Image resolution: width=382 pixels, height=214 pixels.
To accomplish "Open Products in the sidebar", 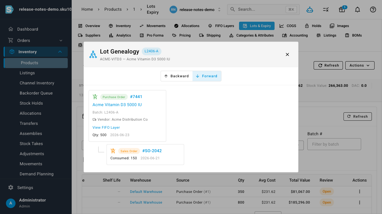I will 36,63.
